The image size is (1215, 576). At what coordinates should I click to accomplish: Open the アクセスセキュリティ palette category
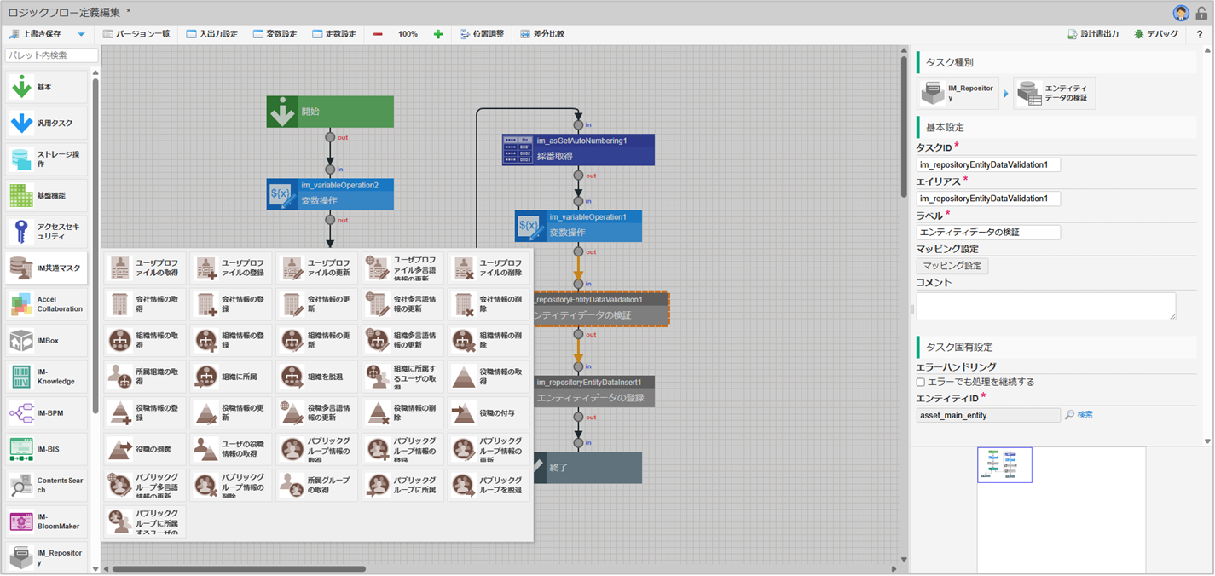47,232
